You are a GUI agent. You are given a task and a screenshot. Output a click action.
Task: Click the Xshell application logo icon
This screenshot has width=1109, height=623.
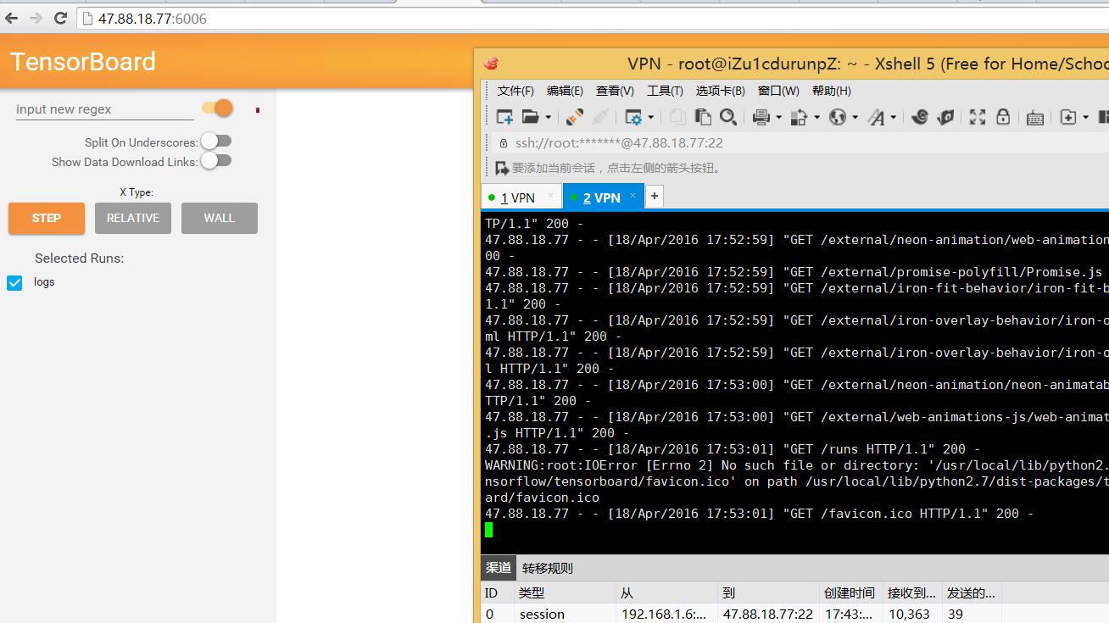pyautogui.click(x=491, y=64)
